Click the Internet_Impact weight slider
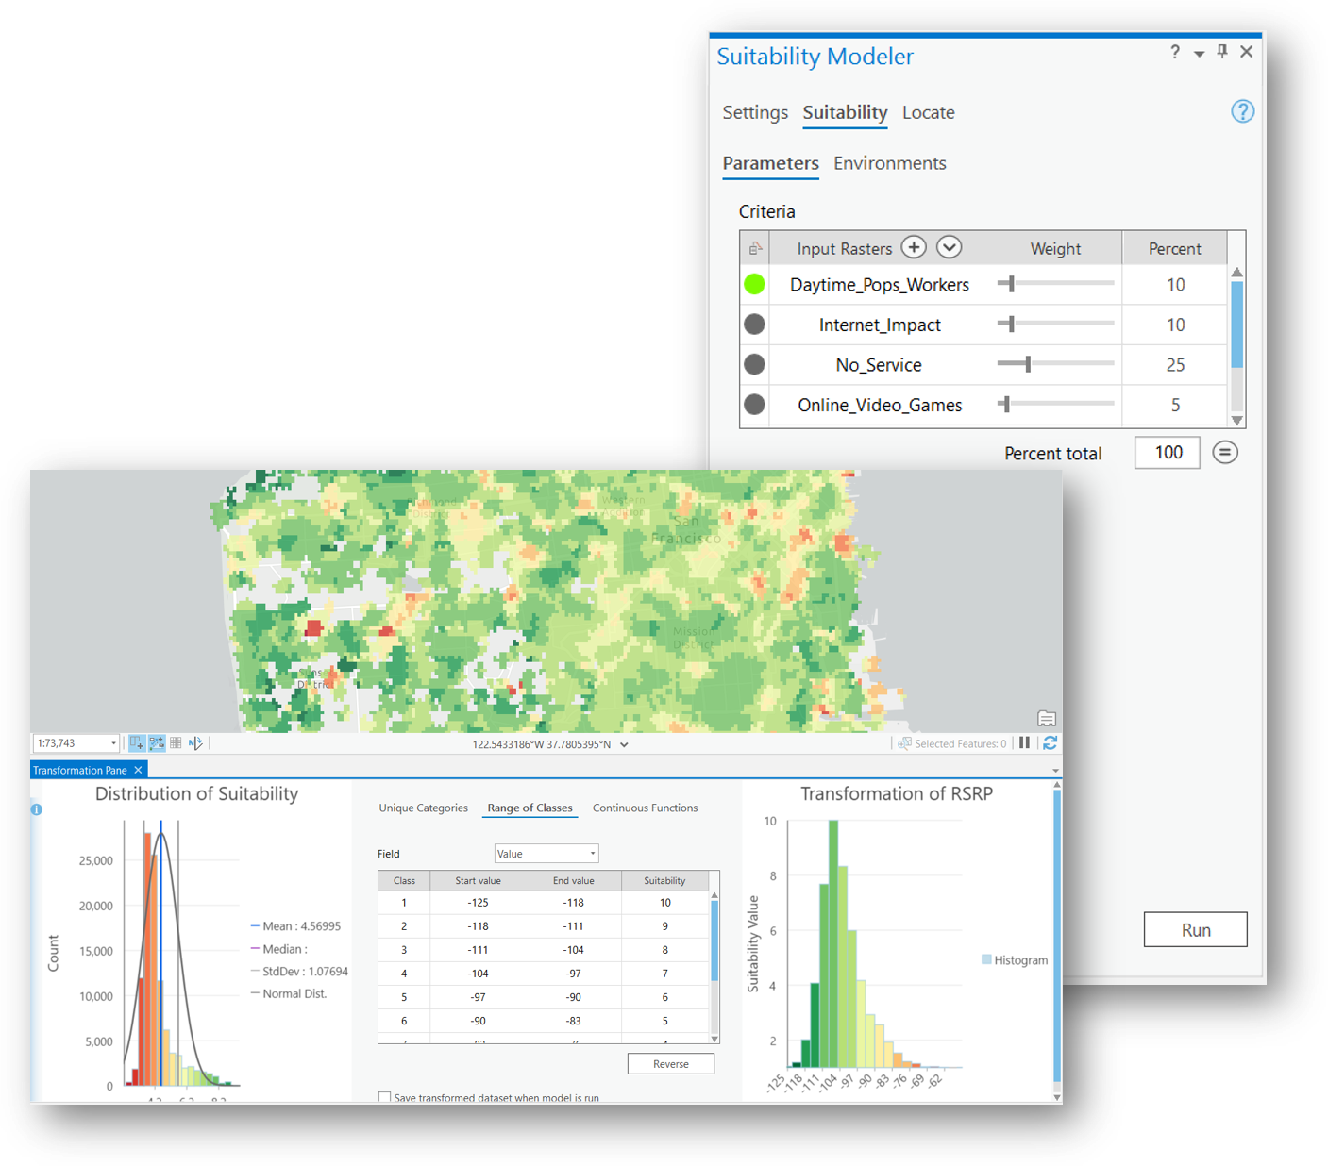The height and width of the screenshot is (1166, 1328). tap(1055, 324)
